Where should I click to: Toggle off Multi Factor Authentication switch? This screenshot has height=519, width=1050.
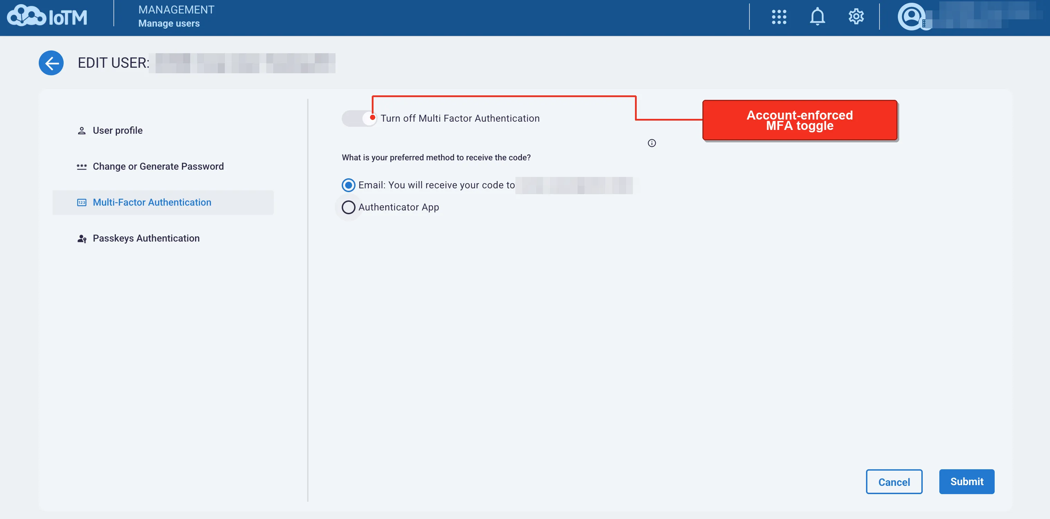pyautogui.click(x=359, y=118)
